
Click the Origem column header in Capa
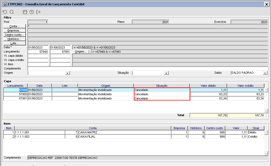106,86
